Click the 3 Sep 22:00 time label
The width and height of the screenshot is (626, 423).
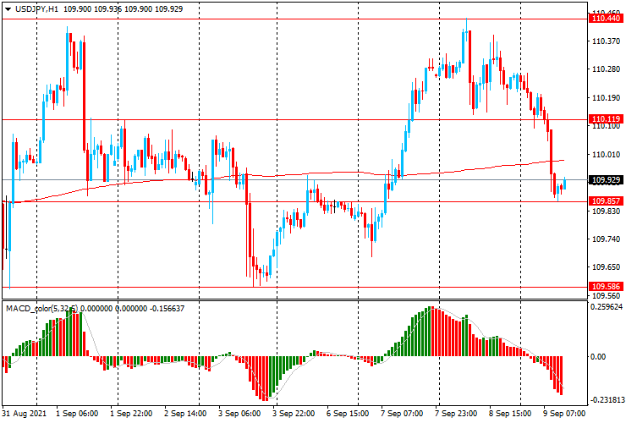[x=294, y=414]
